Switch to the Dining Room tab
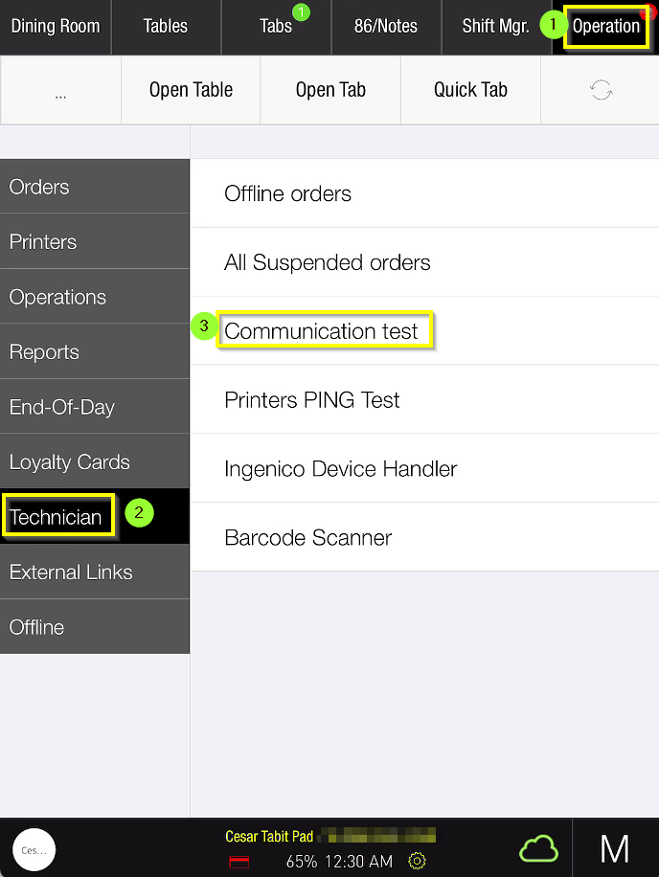 (56, 27)
